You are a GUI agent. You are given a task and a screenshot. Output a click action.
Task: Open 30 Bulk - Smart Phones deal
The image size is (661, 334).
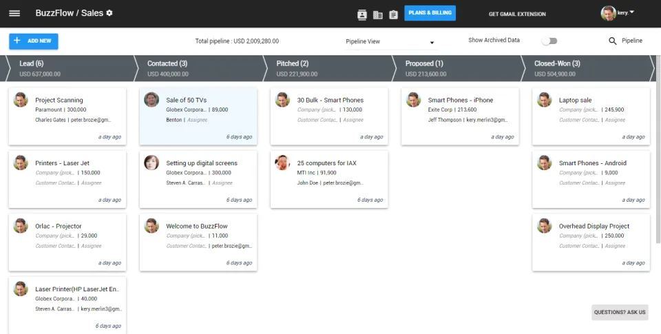click(330, 100)
